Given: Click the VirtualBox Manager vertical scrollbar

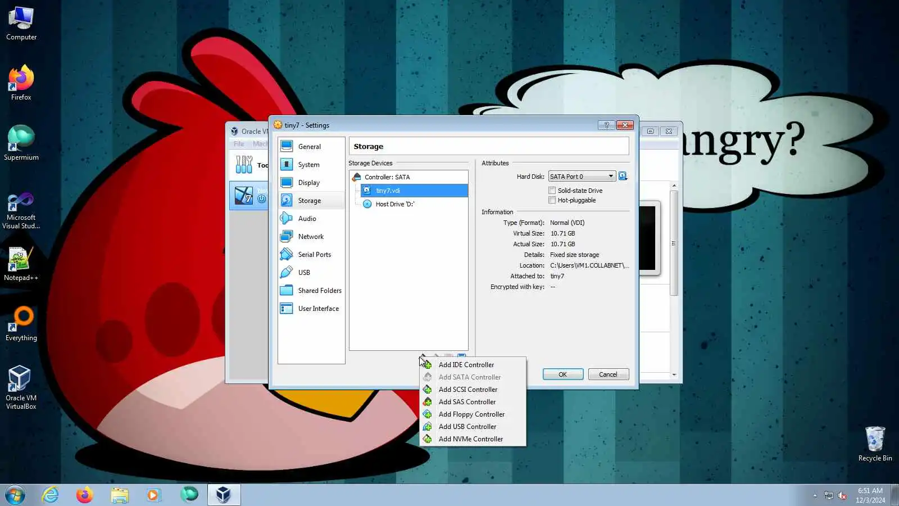Looking at the screenshot, I should 674,243.
